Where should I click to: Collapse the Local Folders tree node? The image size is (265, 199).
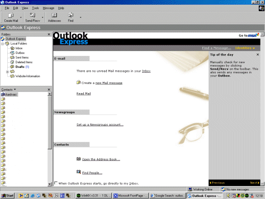[x=2, y=44]
